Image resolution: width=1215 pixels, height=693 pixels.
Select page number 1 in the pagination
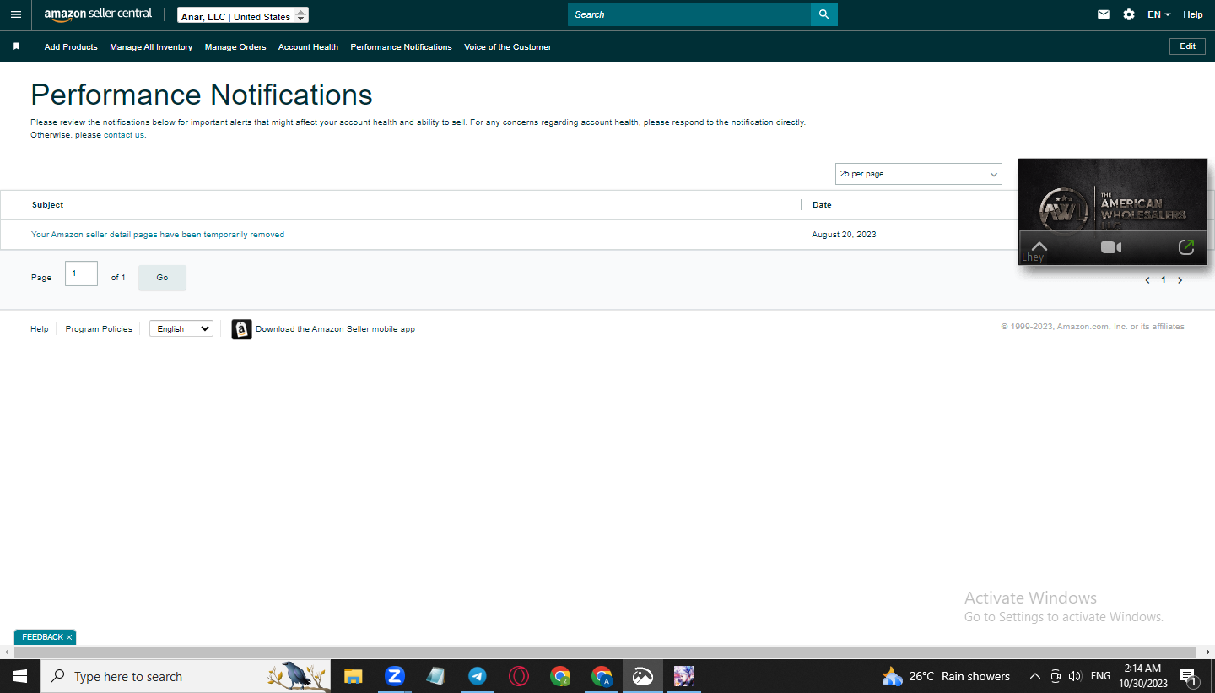point(1164,280)
